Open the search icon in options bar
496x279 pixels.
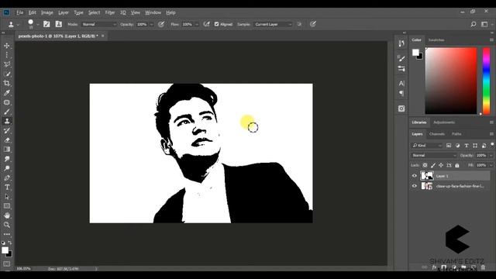point(474,24)
